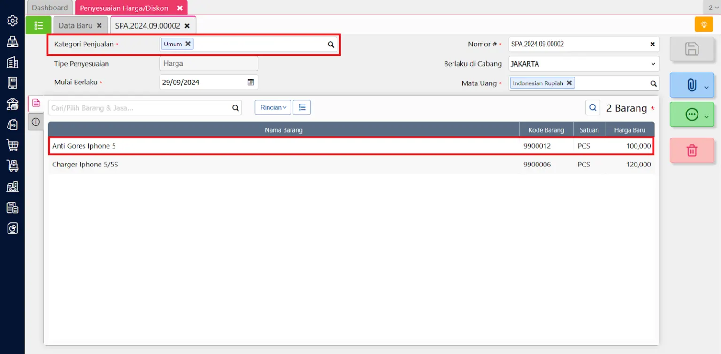Click the red trash delete button
Viewport: 721px width, 354px height.
pyautogui.click(x=692, y=151)
